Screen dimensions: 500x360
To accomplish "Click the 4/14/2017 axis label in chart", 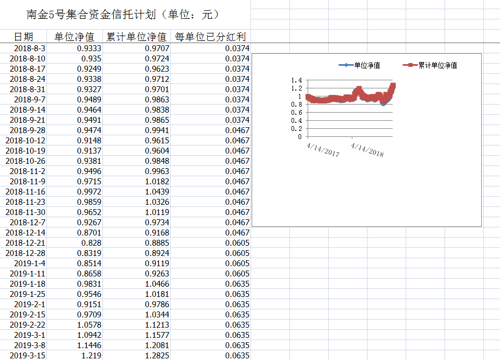I will coord(323,150).
